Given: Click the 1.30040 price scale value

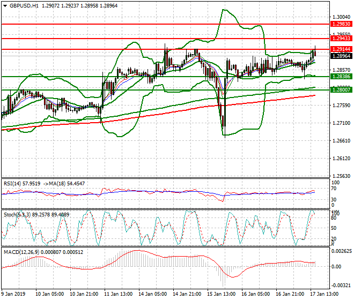Looking at the screenshot, I should coord(342,17).
